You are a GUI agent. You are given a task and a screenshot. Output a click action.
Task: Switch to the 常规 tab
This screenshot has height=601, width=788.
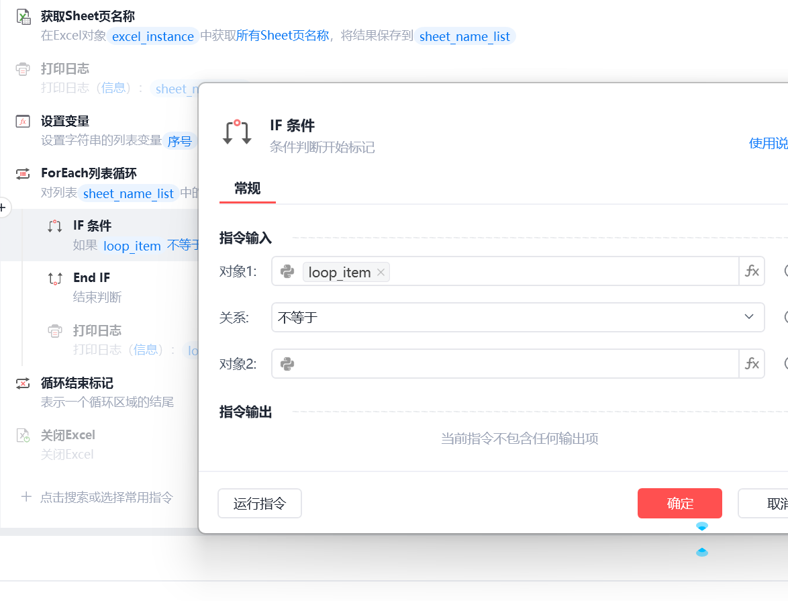(247, 189)
